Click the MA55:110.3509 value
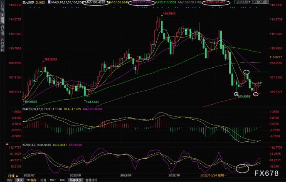This screenshot has height=182, width=286. coord(165,2)
